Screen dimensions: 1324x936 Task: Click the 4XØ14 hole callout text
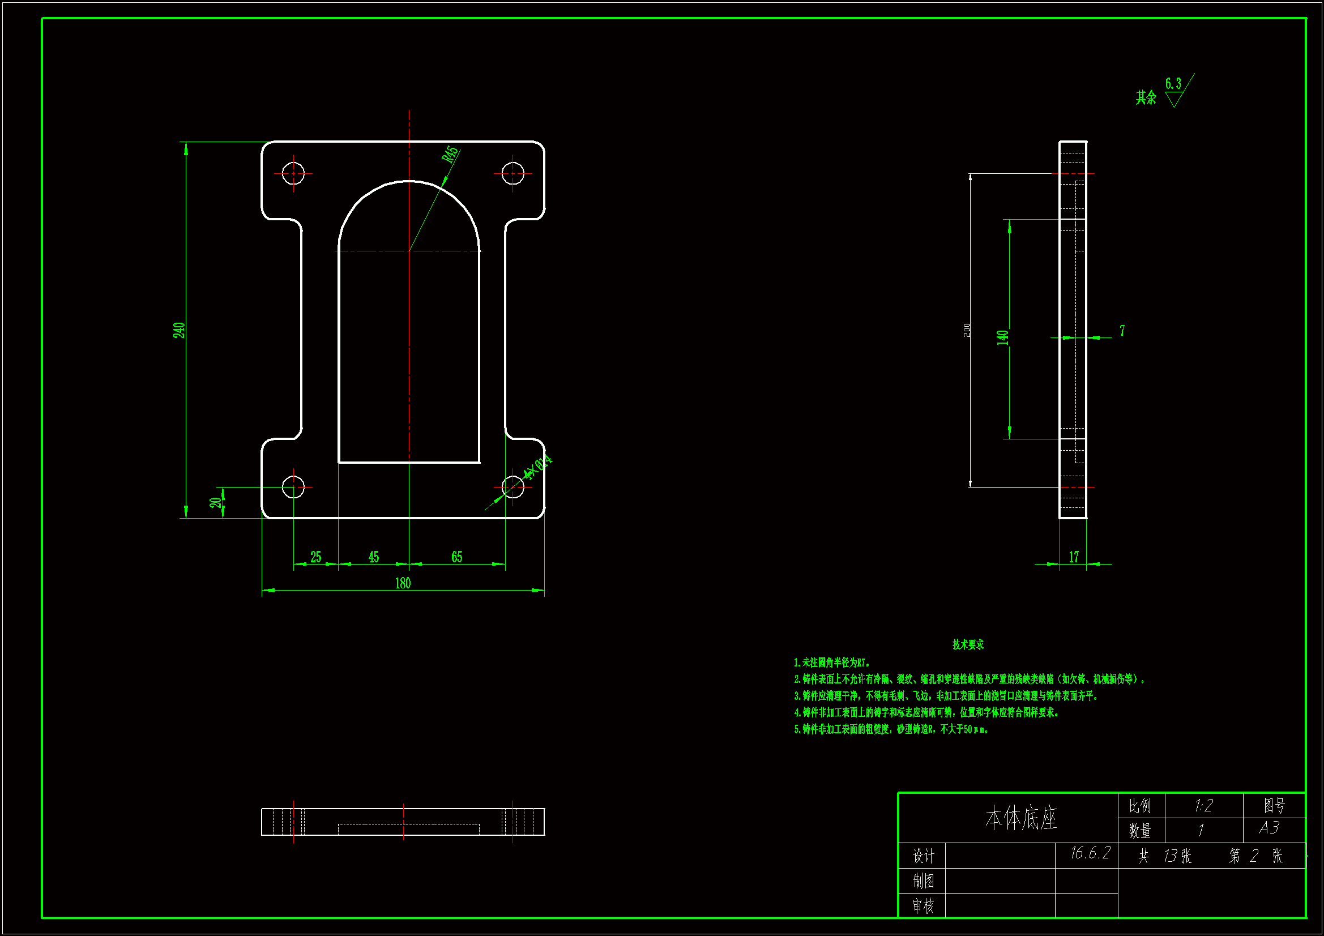click(x=537, y=466)
